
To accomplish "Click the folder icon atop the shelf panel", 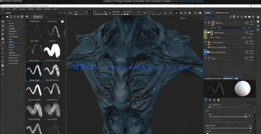I will coord(7,17).
